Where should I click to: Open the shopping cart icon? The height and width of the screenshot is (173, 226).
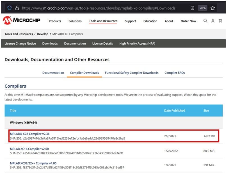click(x=220, y=21)
